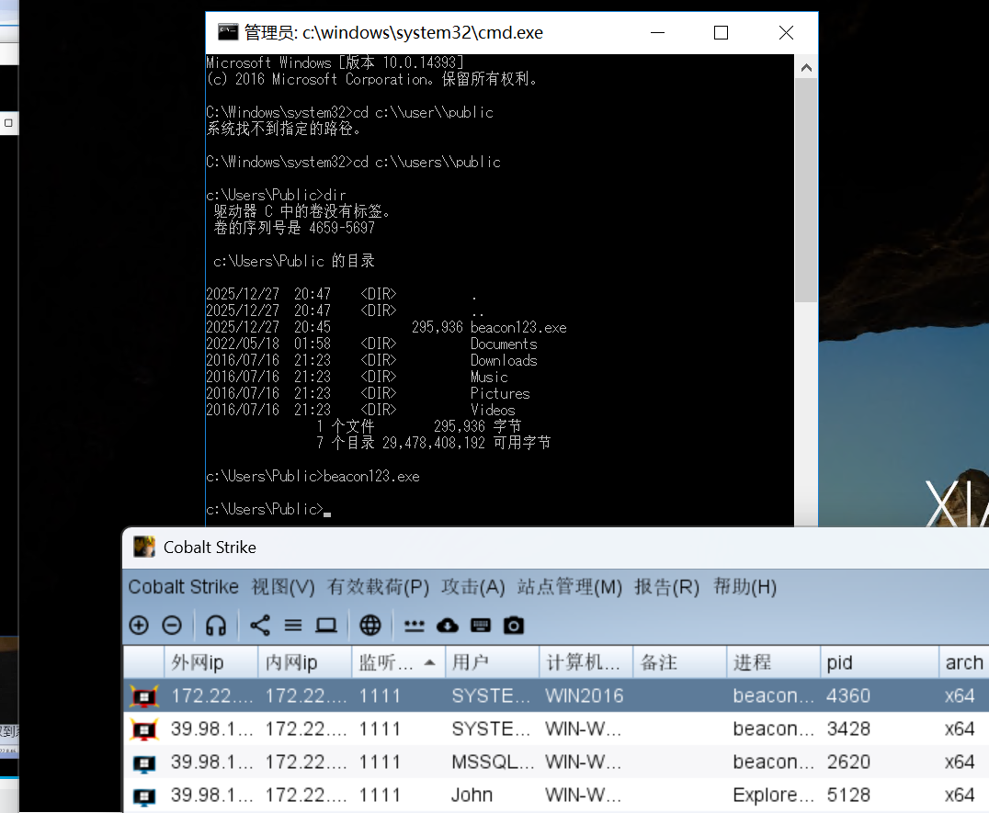Click the Cobalt Strike new connection plus icon
This screenshot has height=813, width=989.
pyautogui.click(x=139, y=626)
